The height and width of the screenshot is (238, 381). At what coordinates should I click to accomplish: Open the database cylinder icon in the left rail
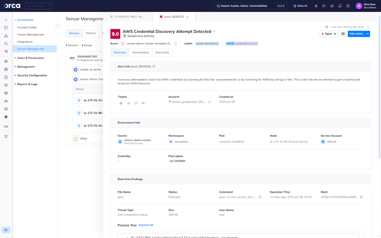(6, 93)
